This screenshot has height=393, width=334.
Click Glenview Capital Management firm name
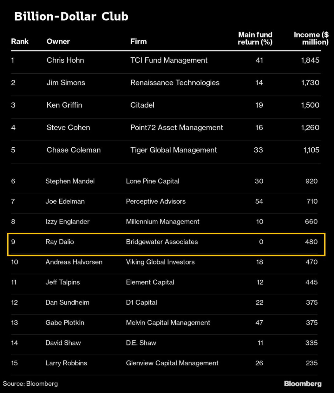(172, 363)
